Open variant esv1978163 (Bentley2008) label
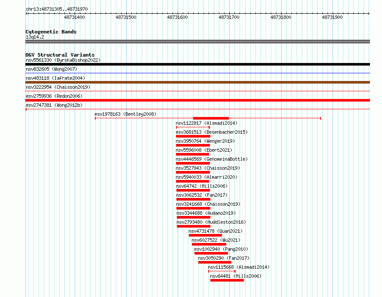The image size is (382, 297). (125, 114)
